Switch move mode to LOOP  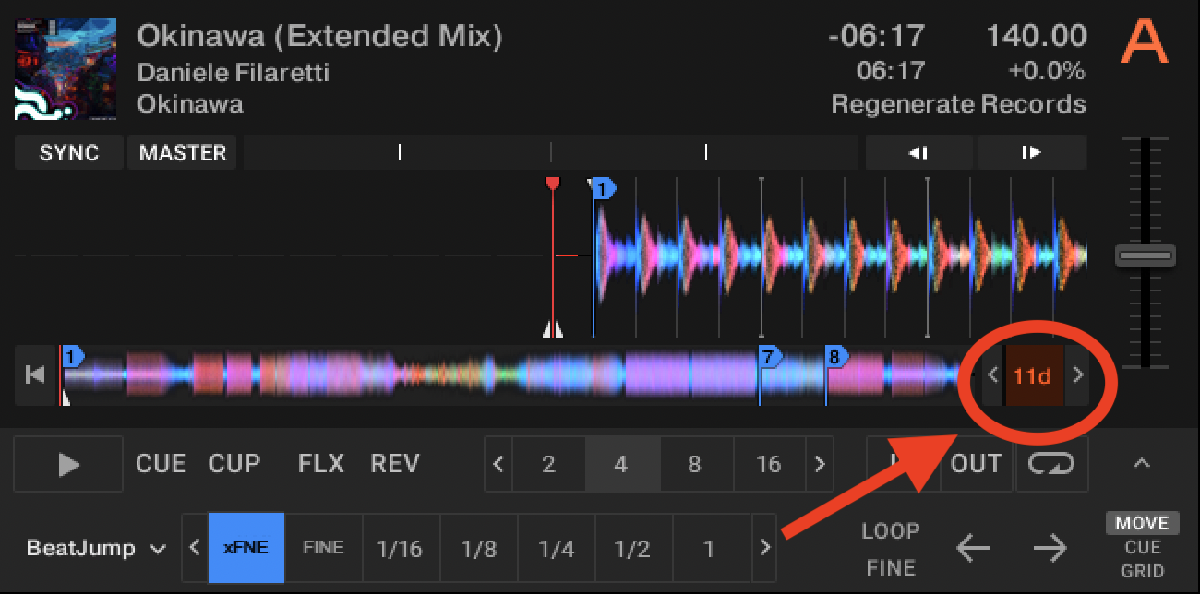click(891, 531)
